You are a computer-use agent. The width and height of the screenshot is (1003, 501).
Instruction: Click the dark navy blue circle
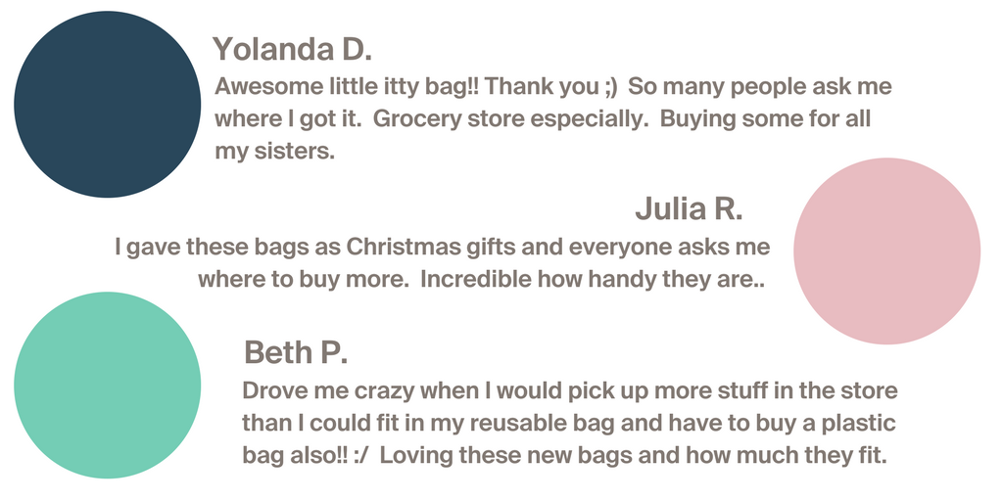pos(108,104)
